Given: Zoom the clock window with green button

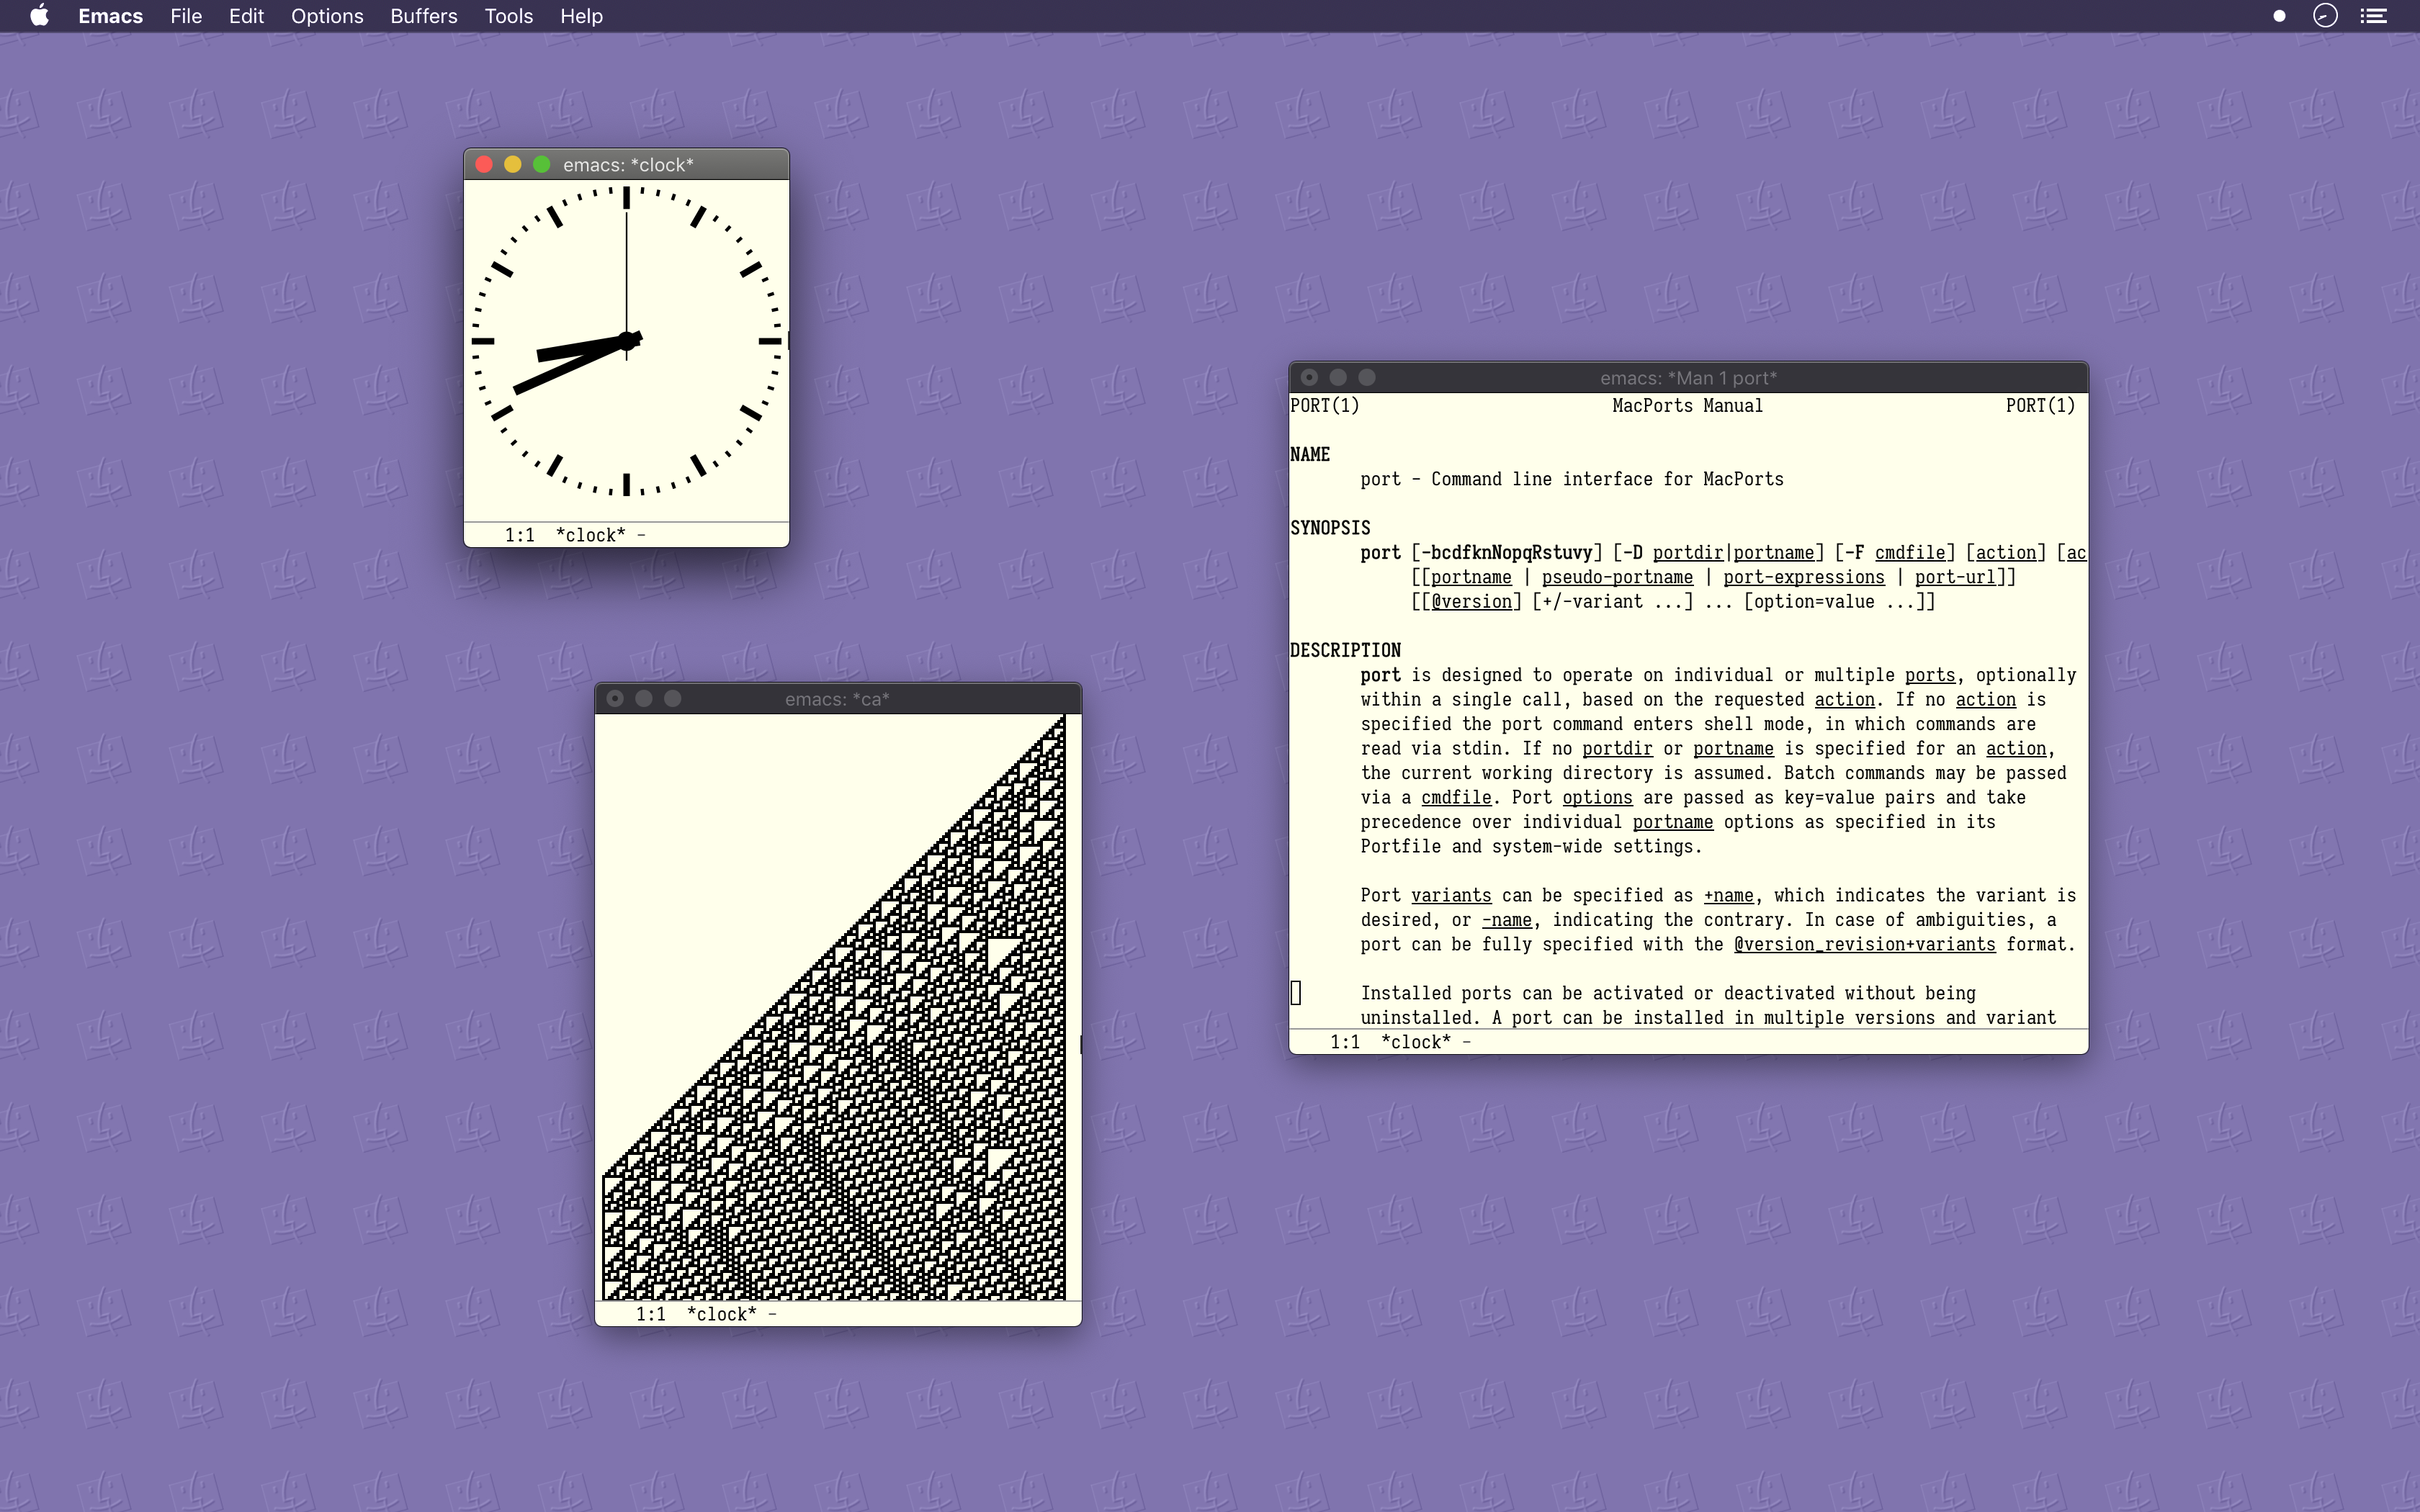Looking at the screenshot, I should pyautogui.click(x=542, y=165).
